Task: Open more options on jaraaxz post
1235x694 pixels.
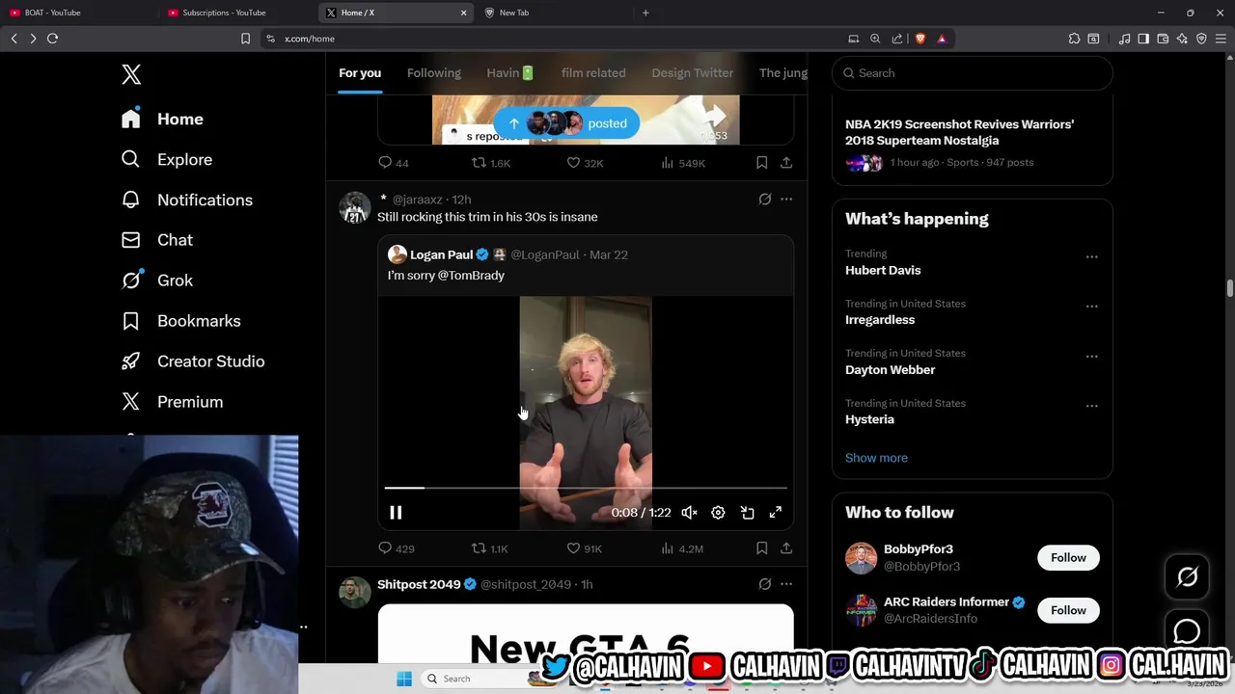Action: pyautogui.click(x=786, y=200)
